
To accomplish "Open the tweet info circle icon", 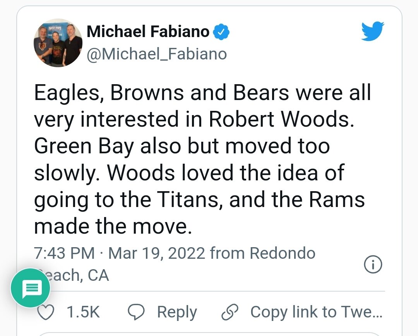I will click(373, 264).
